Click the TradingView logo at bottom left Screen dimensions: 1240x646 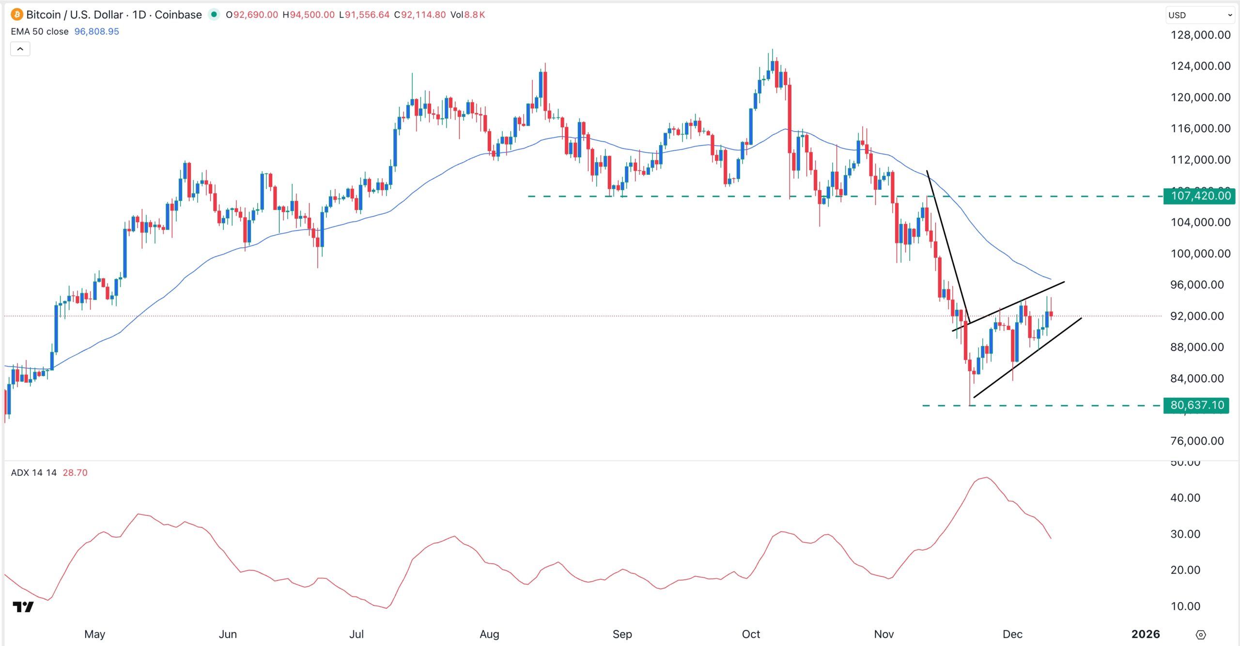pyautogui.click(x=24, y=606)
